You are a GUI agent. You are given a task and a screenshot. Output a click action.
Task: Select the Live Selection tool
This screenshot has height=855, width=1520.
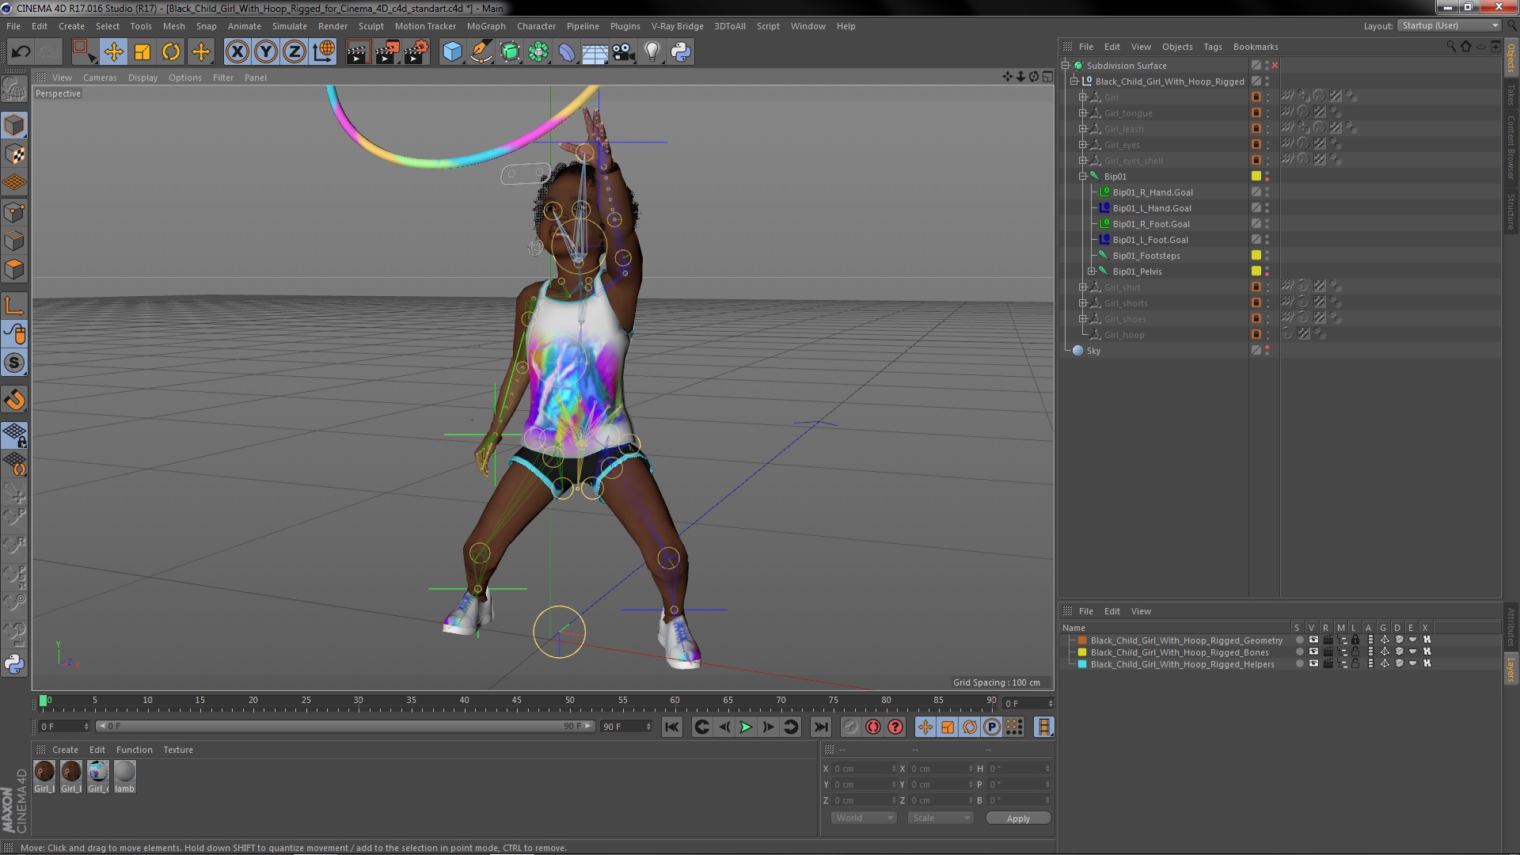(83, 52)
